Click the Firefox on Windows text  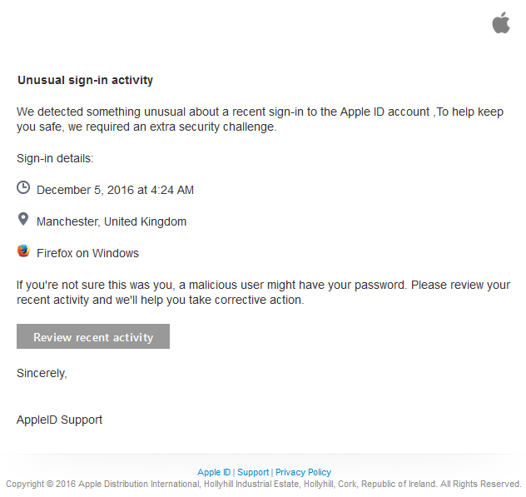click(x=87, y=253)
